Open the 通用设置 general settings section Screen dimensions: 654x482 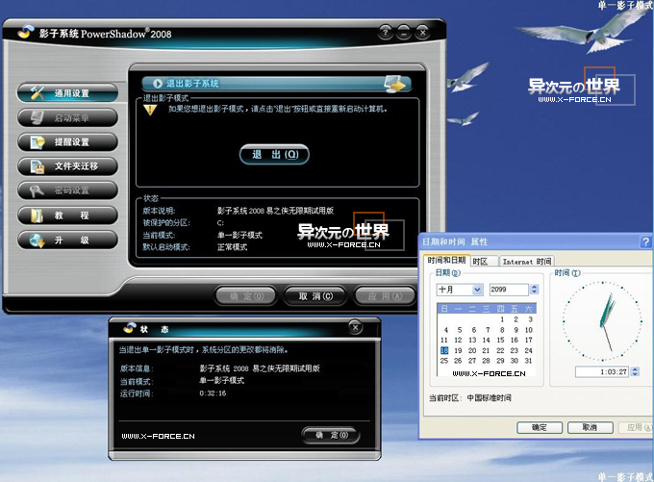point(67,93)
